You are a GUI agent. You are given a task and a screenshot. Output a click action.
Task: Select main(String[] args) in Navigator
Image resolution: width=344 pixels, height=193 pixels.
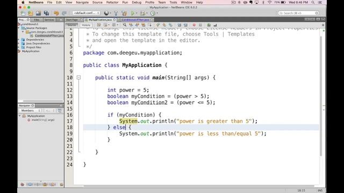pyautogui.click(x=43, y=120)
